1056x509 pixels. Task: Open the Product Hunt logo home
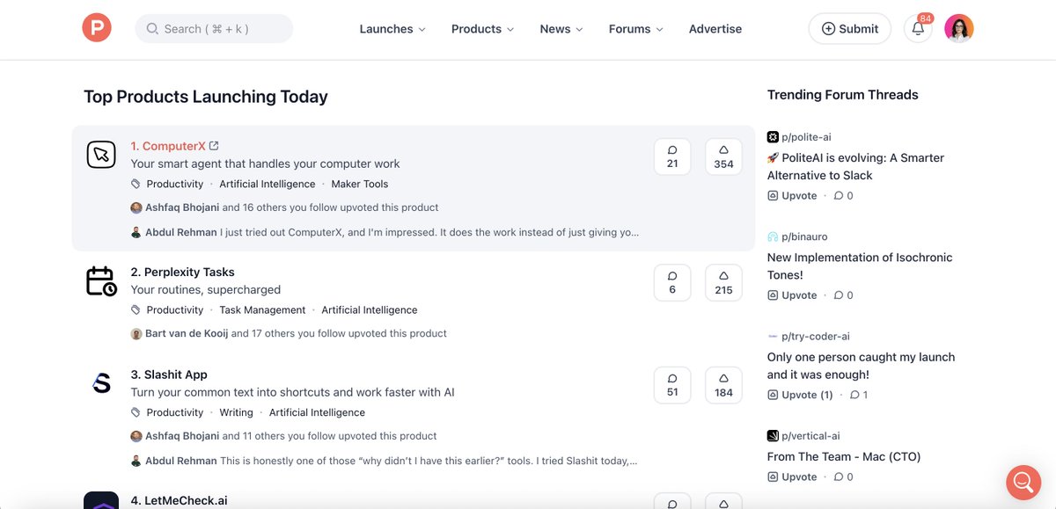[x=97, y=28]
